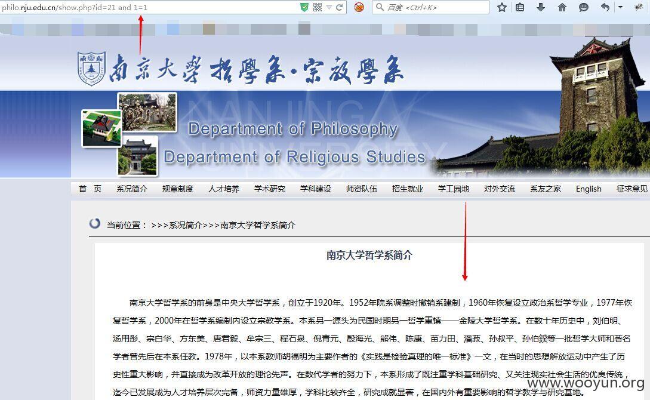Click the search magnifier icon
650x400 pixels.
[380, 7]
